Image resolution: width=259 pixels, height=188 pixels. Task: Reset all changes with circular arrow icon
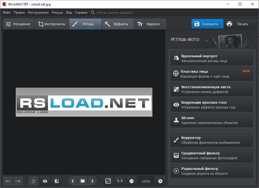pyautogui.click(x=33, y=181)
